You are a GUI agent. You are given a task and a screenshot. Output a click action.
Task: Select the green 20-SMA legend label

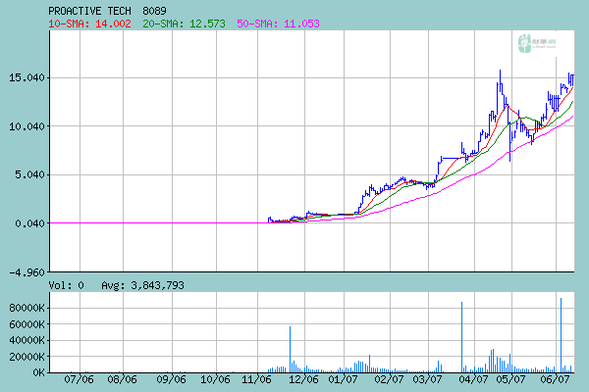[x=184, y=24]
